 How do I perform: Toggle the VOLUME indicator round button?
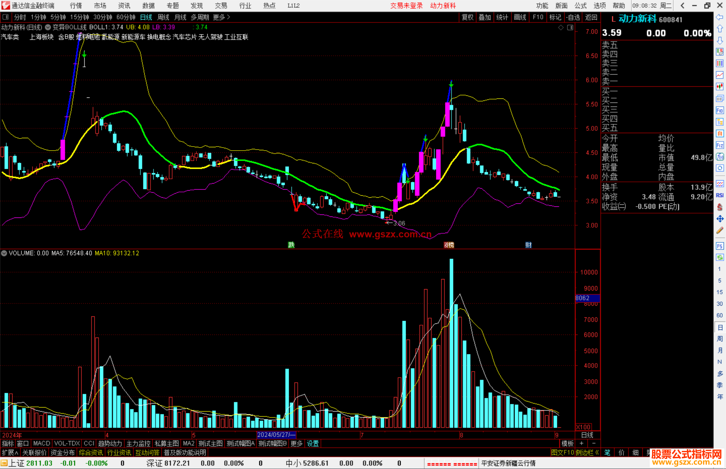coord(4,253)
